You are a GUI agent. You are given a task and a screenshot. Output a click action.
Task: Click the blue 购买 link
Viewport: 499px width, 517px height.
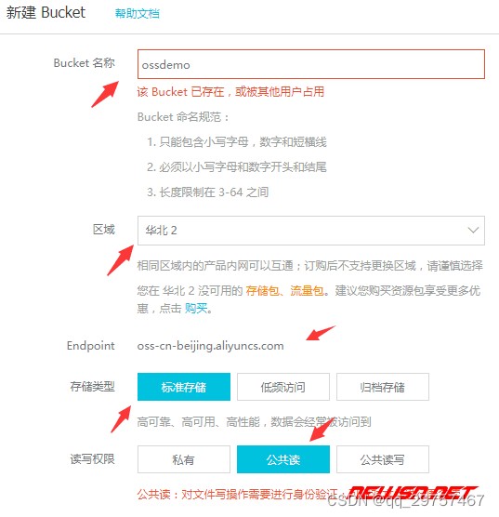tap(196, 309)
